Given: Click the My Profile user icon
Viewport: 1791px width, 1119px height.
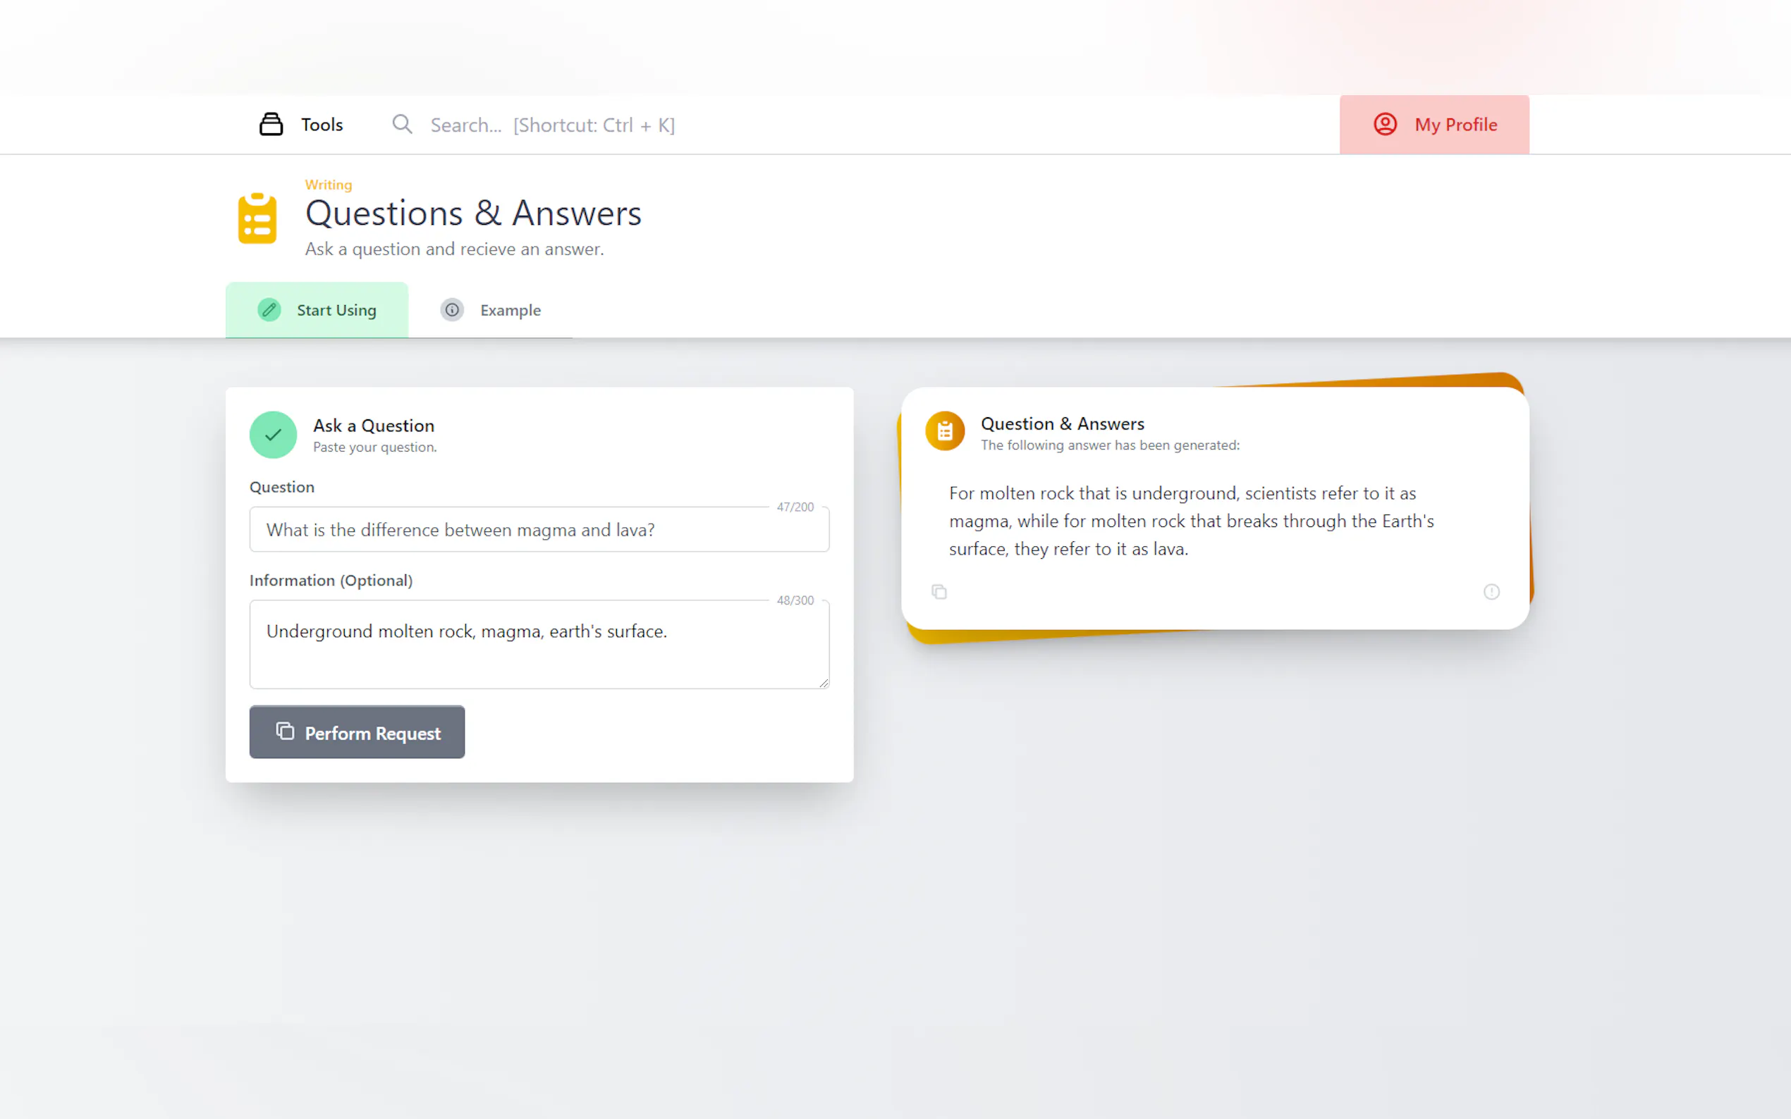Looking at the screenshot, I should pos(1385,124).
